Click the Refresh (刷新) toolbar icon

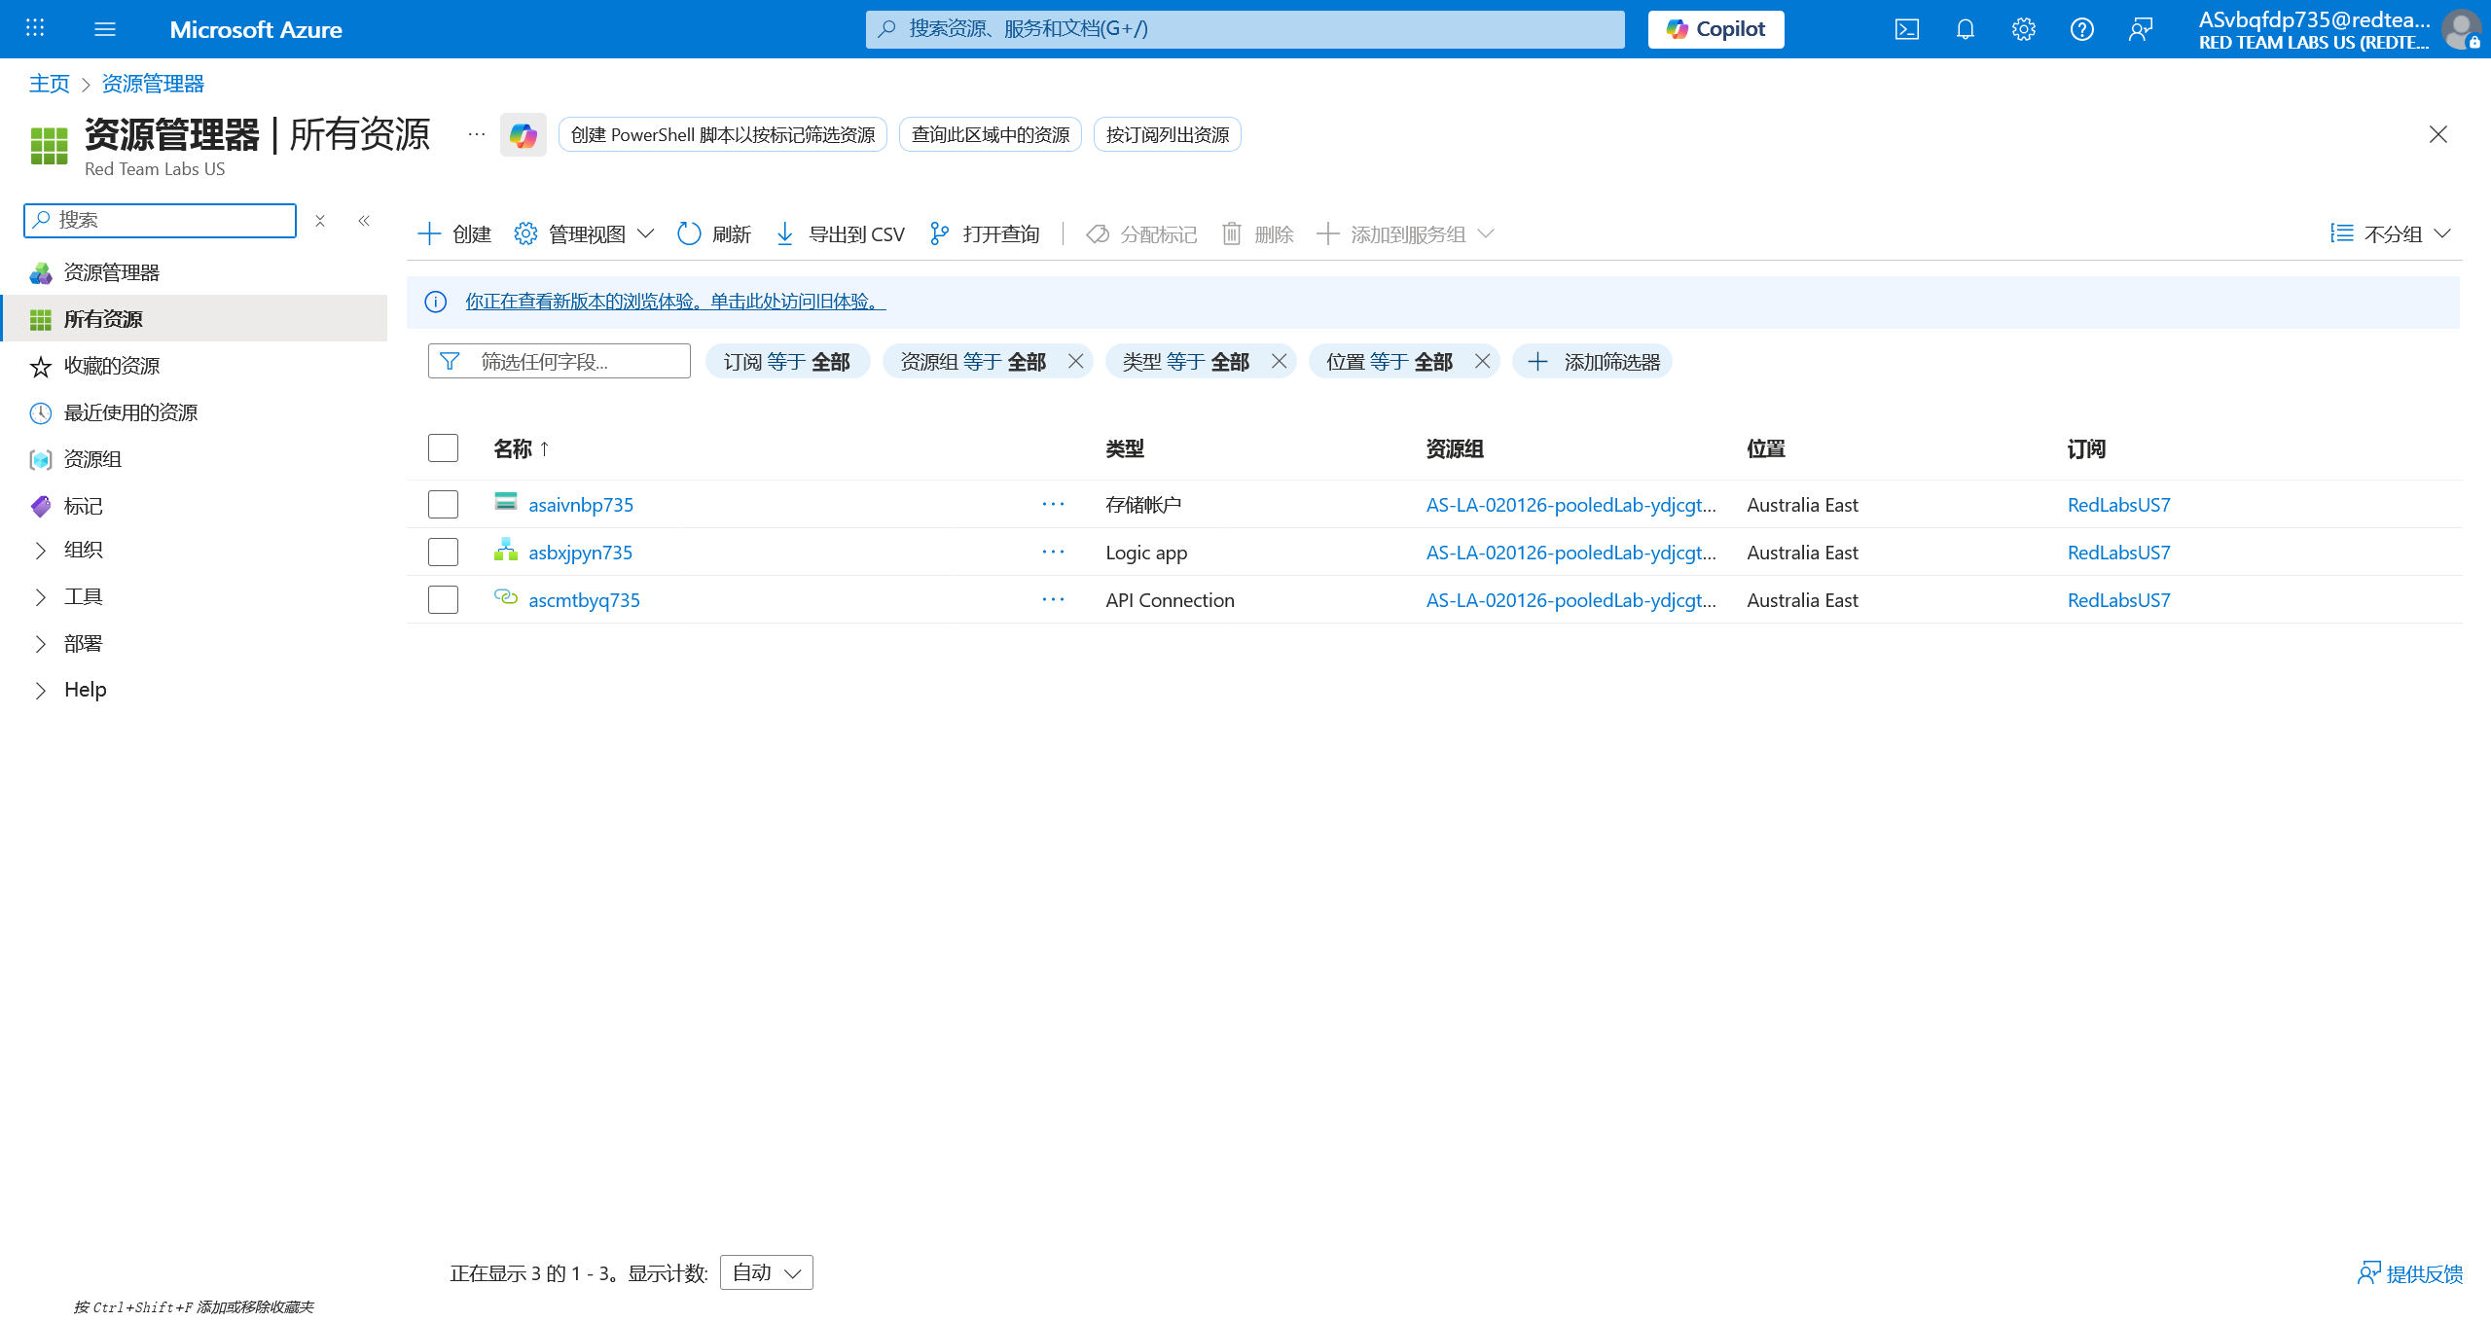(689, 234)
